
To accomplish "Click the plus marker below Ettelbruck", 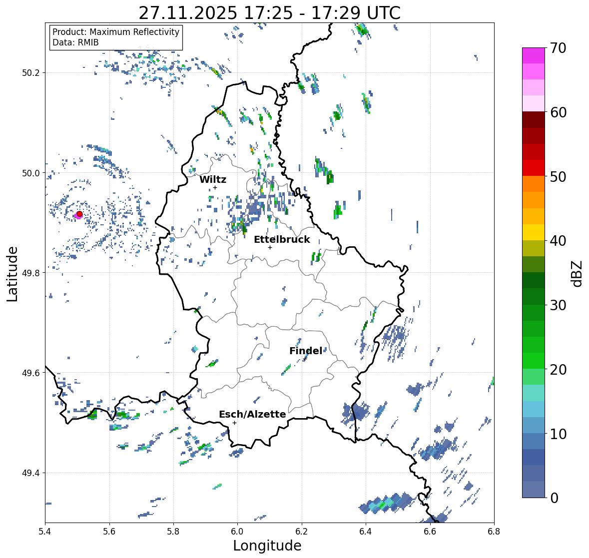I will point(270,247).
